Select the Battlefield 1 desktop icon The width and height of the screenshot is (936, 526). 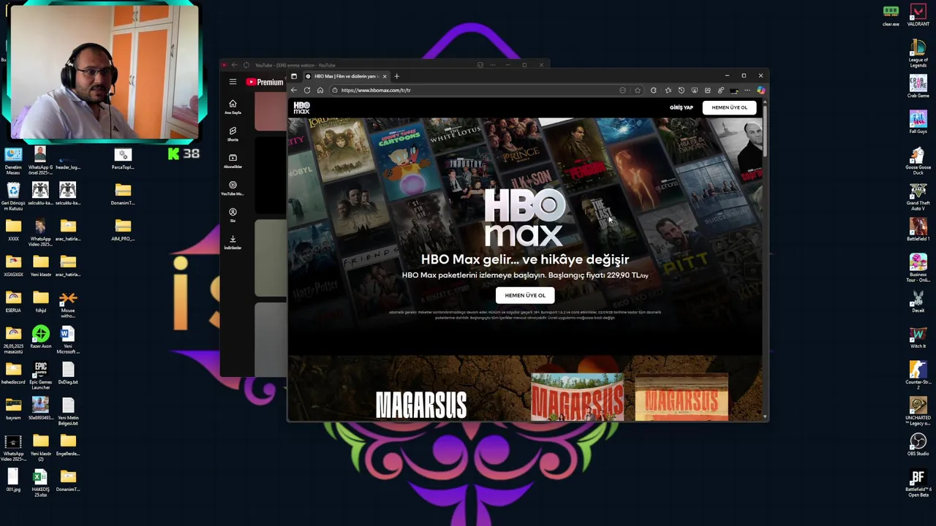(x=918, y=229)
